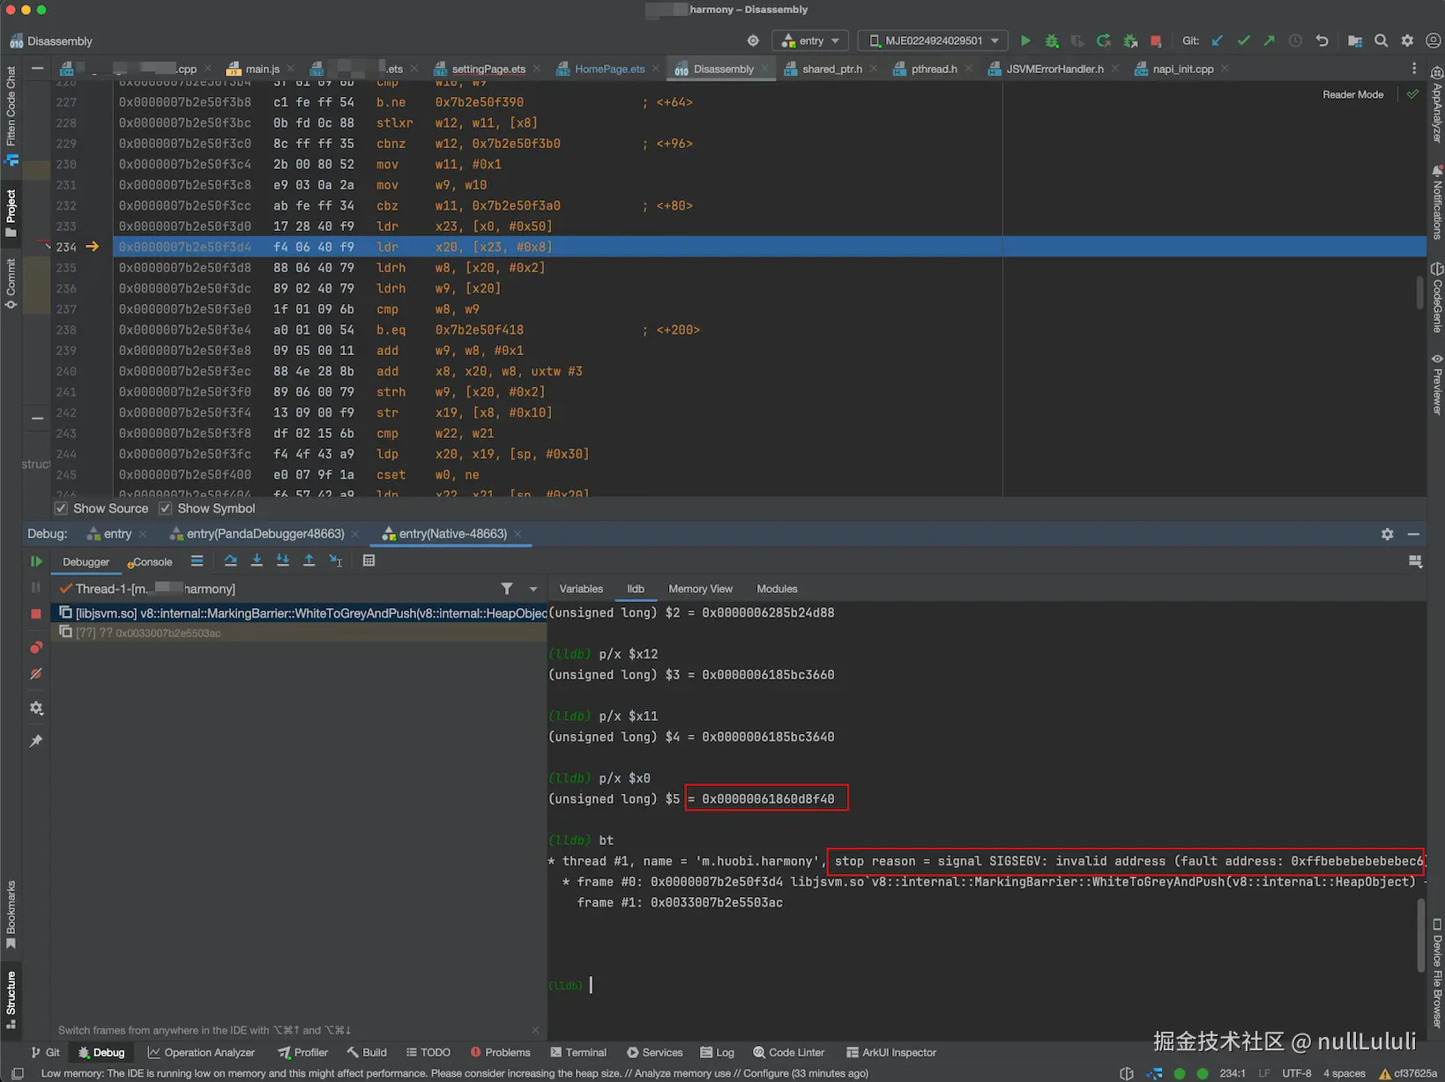Open the search magnifier in top toolbar

pyautogui.click(x=1381, y=41)
